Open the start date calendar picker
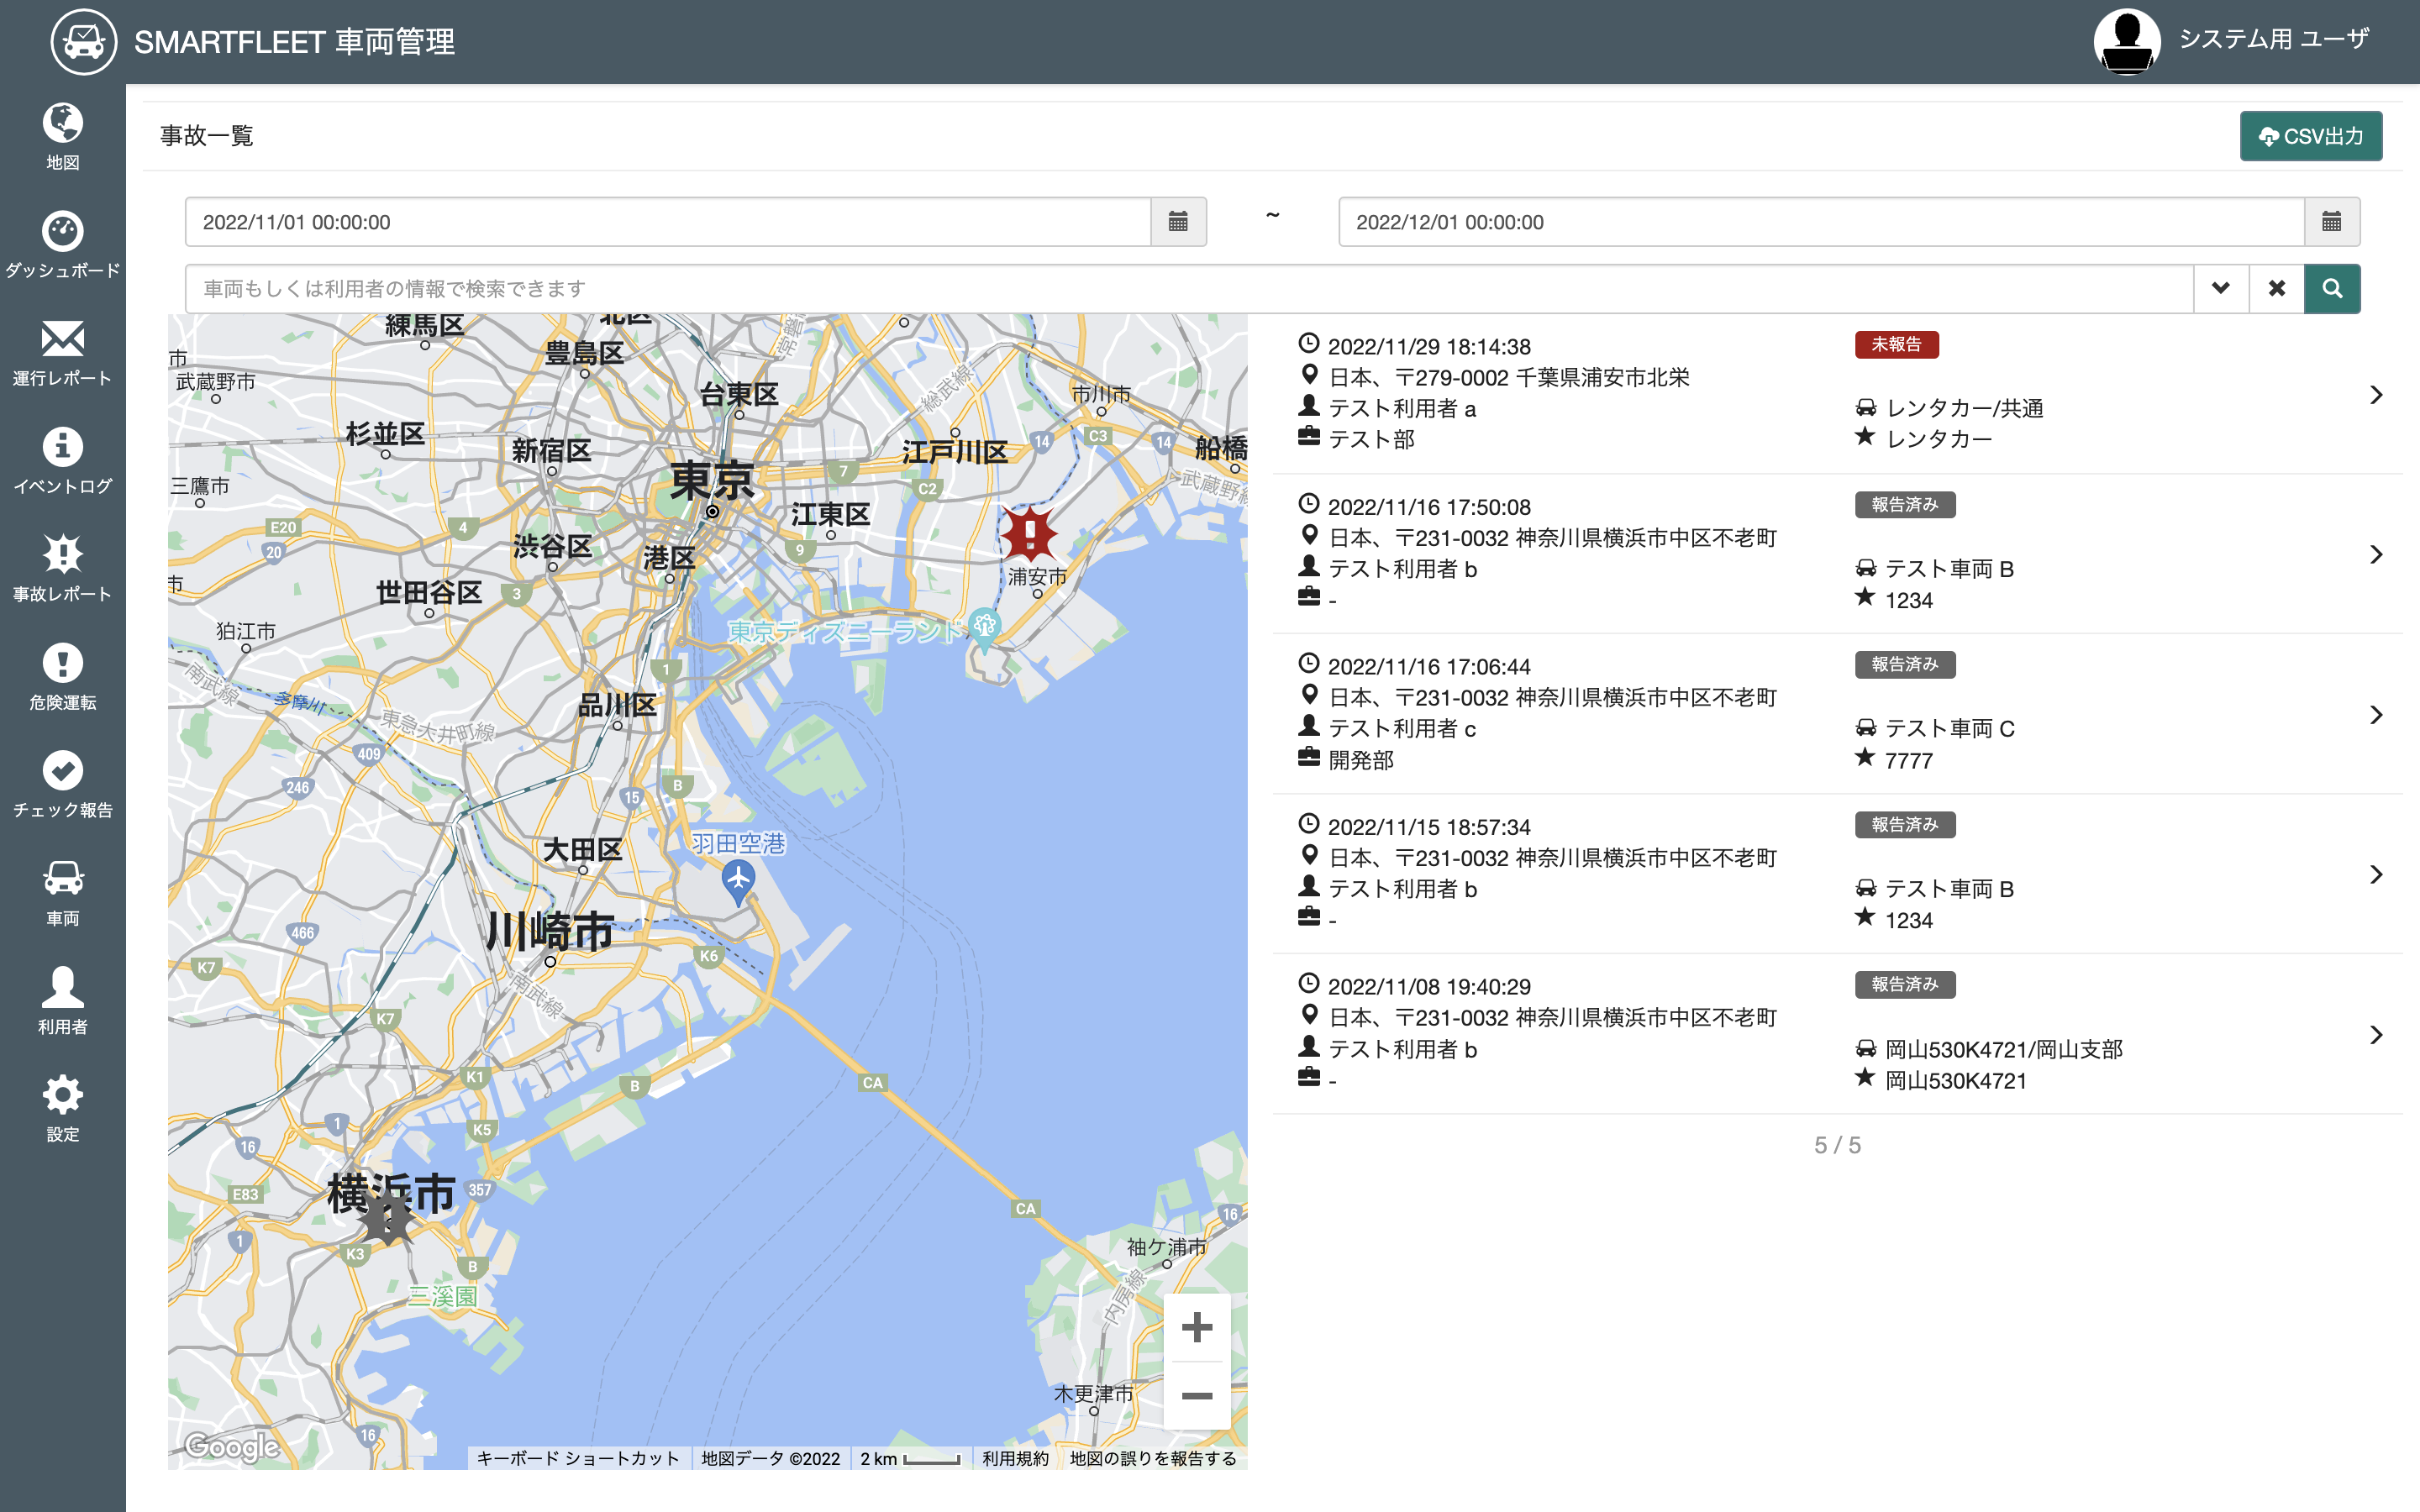 pos(1178,222)
